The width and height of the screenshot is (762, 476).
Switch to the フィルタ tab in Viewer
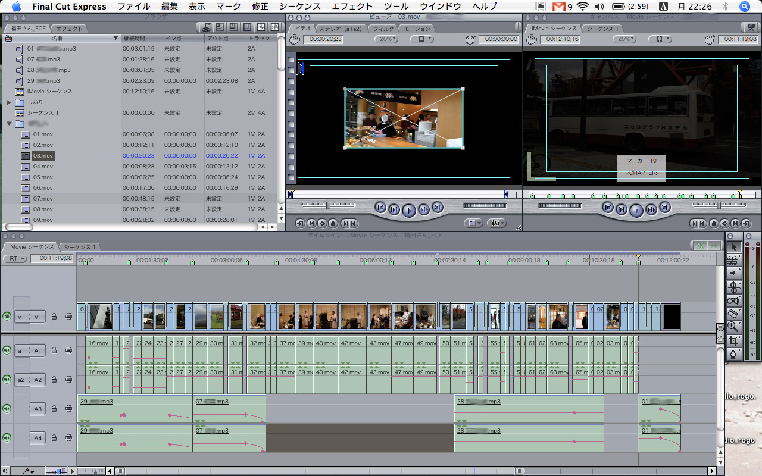(383, 29)
